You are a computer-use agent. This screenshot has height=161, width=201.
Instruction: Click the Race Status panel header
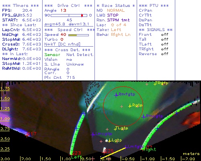(x=116, y=6)
